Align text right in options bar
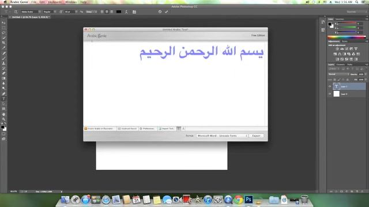 click(x=111, y=11)
